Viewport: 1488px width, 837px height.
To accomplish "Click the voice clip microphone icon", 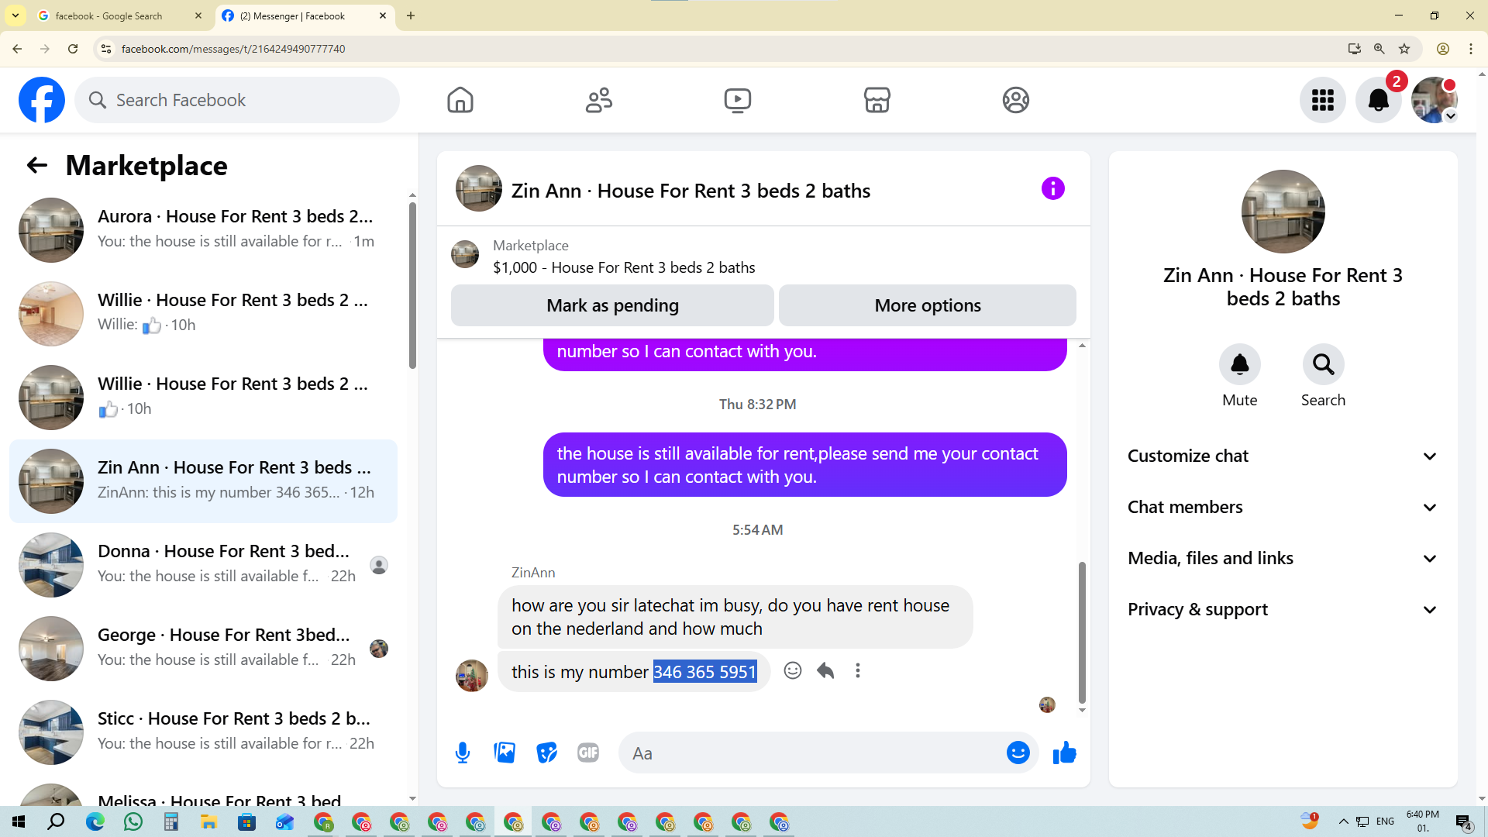I will pos(463,753).
